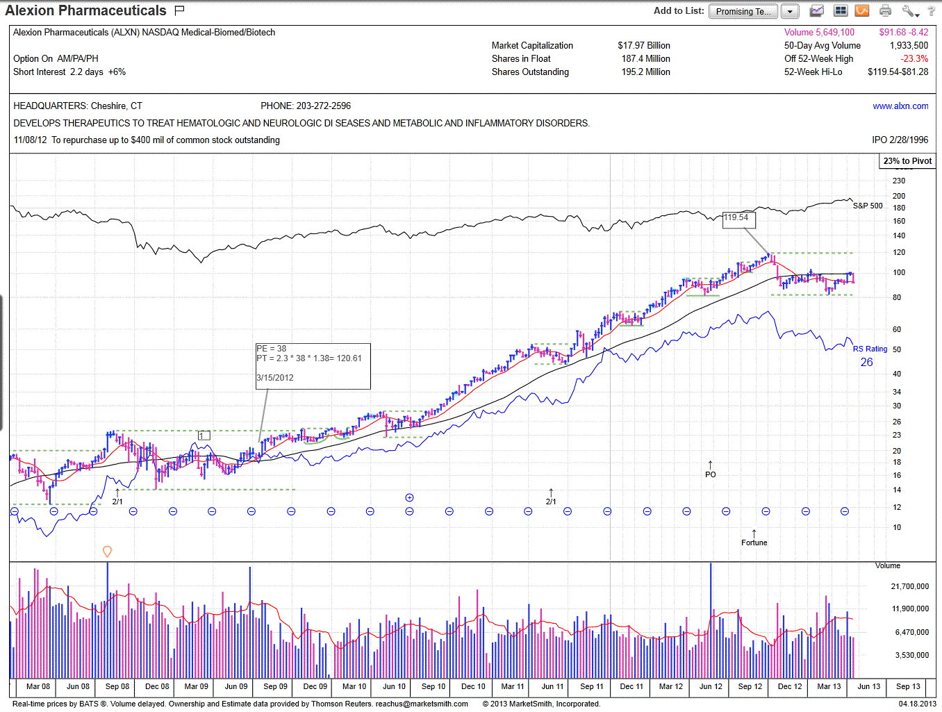Screen dimensions: 942x712
Task: Click the 21,700,000 volume scale label
Action: point(909,587)
